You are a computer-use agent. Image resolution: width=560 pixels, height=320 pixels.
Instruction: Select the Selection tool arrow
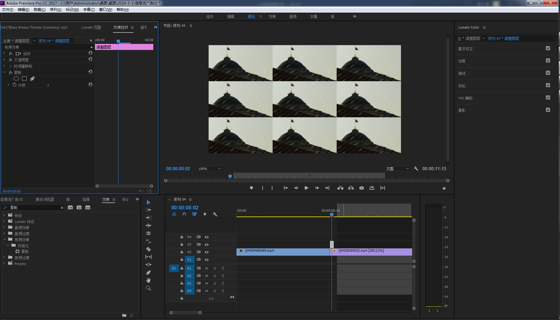[x=148, y=202]
